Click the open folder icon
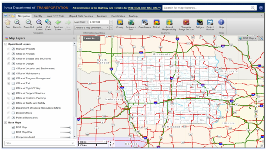267x151 pixels. click(13, 16)
